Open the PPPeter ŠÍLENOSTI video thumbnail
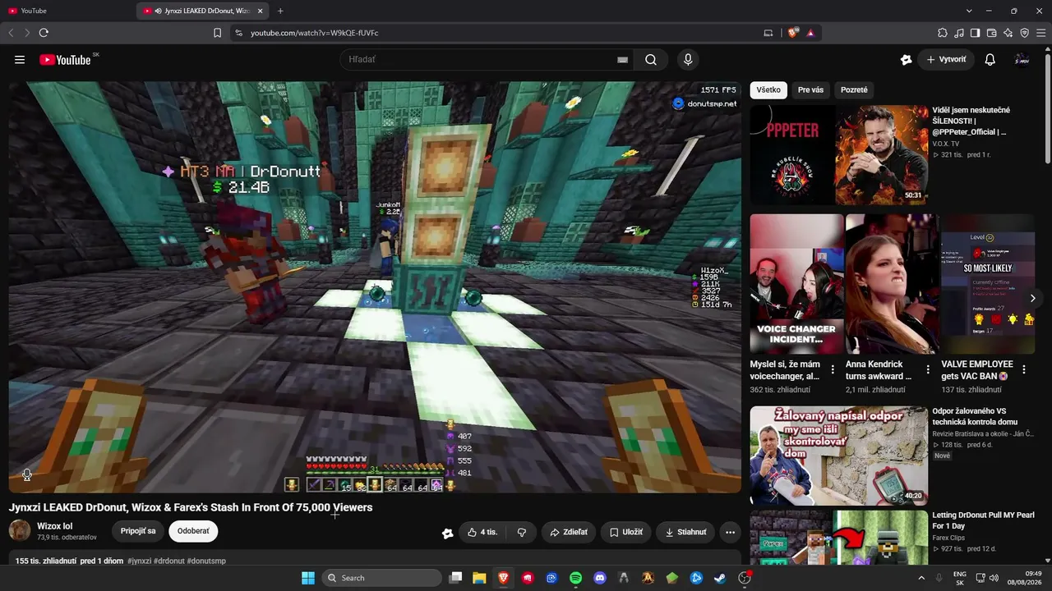1052x591 pixels. click(x=839, y=154)
